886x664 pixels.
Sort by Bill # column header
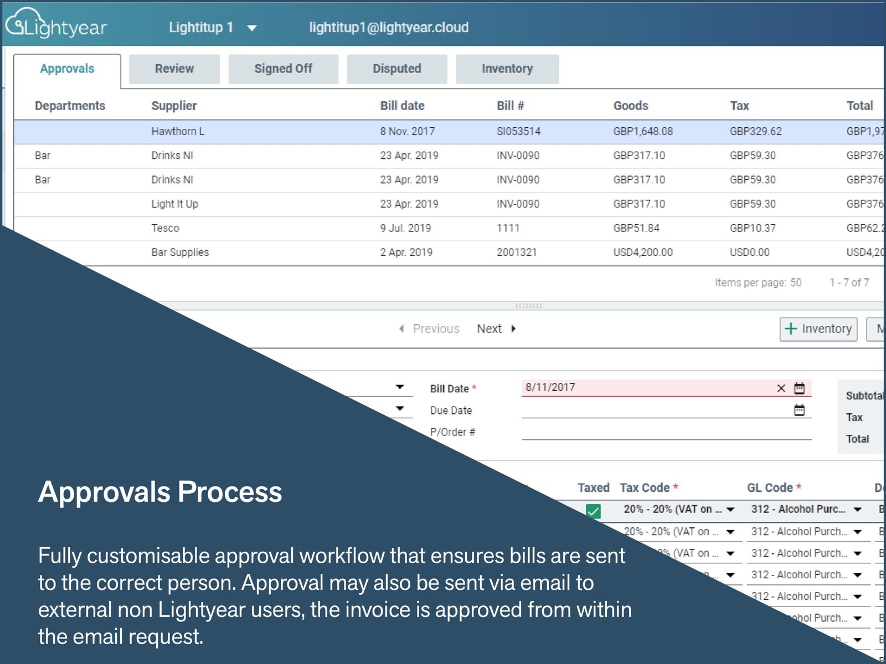(510, 106)
